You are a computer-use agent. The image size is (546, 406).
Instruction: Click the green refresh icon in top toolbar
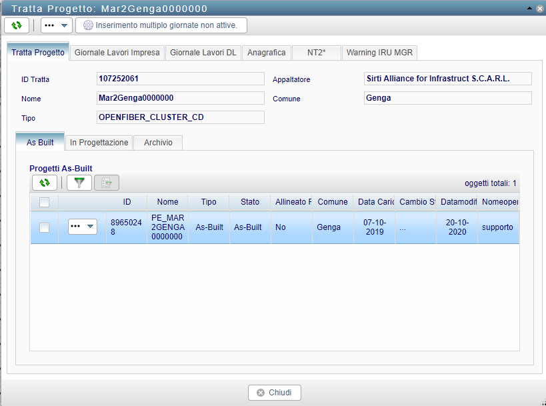point(17,25)
